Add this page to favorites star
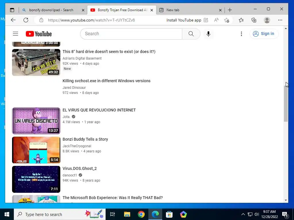The image size is (294, 220). tap(227, 20)
